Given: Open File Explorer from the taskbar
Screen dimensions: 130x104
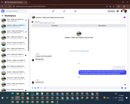Looking at the screenshot, I should (x=52, y=102).
